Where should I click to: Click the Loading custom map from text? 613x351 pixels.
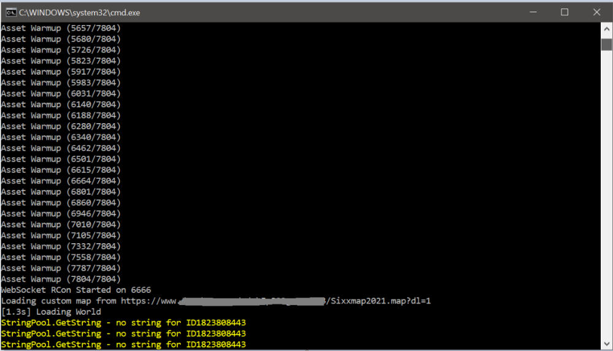(59, 301)
